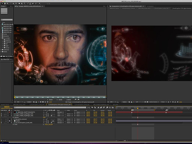Twirl open layer 1 ABC2296_VANITYSSDLENGTH
Screen dimensions: 192x144
point(8,112)
